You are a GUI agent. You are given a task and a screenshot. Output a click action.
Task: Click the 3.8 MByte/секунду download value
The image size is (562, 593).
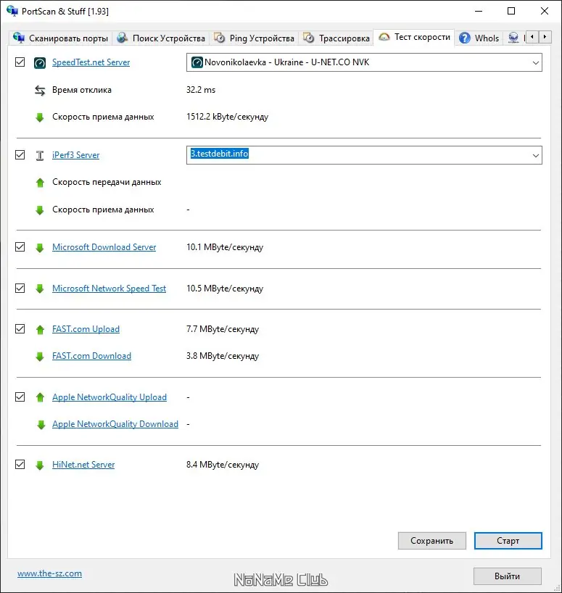(x=223, y=356)
